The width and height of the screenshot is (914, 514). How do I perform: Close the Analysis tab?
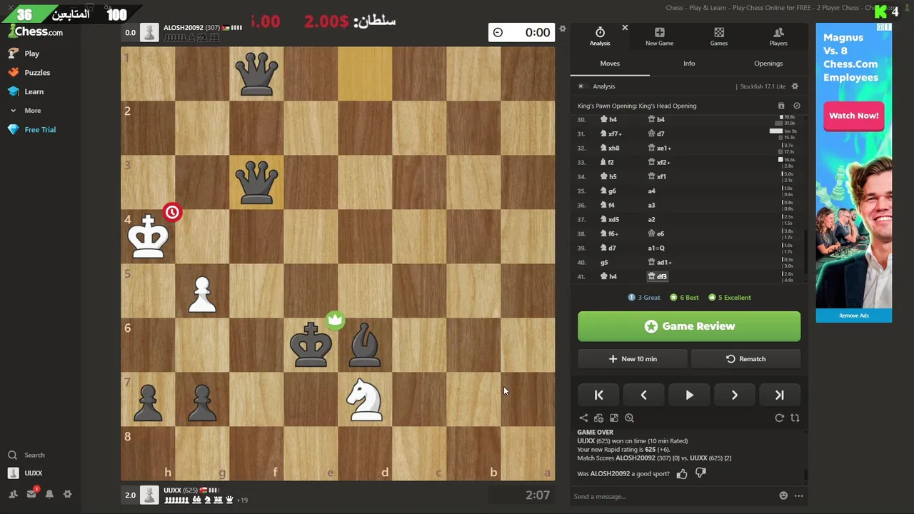tap(625, 28)
